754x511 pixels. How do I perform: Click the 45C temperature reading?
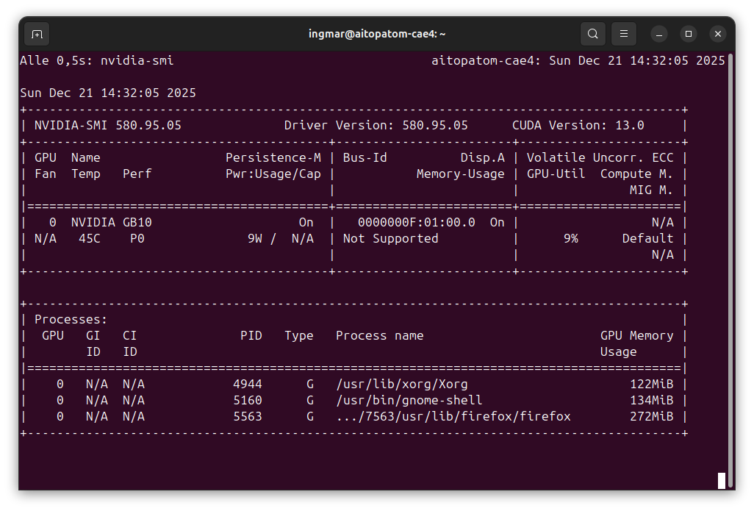90,238
